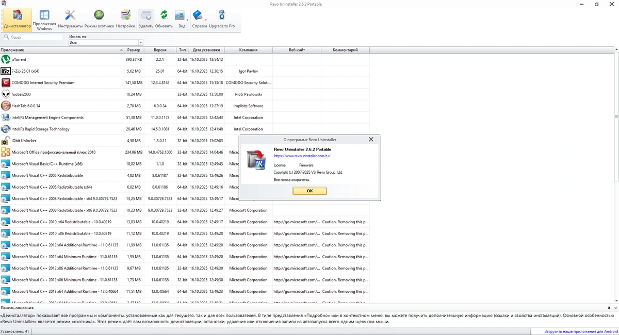Select Visual C++ 2008 Redistributable x64 icon

pos(6,198)
